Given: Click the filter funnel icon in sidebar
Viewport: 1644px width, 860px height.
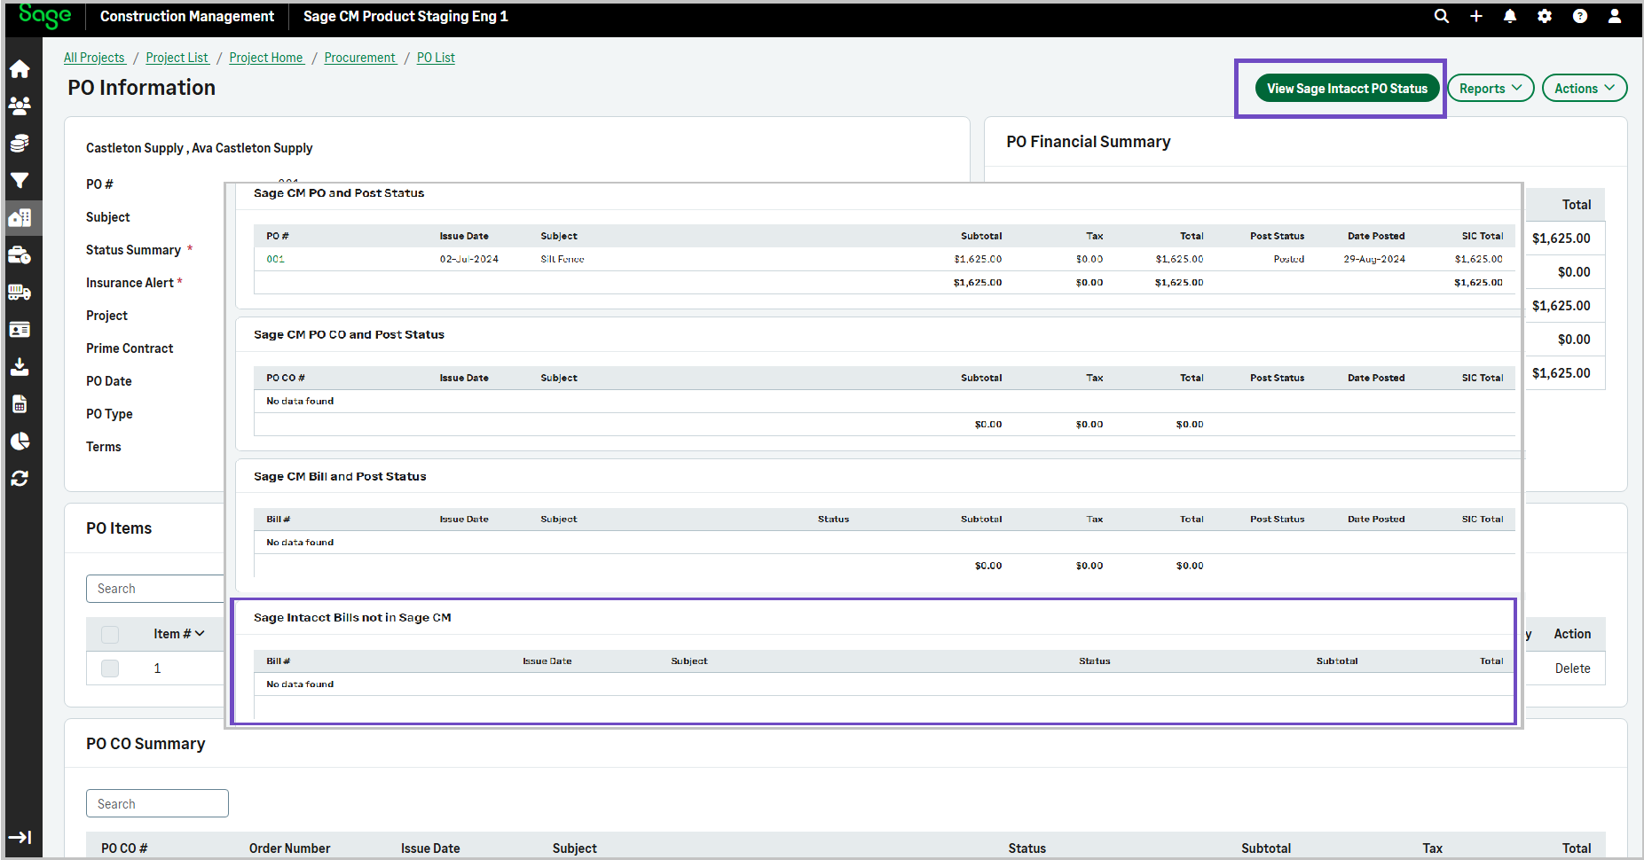Looking at the screenshot, I should tap(20, 181).
